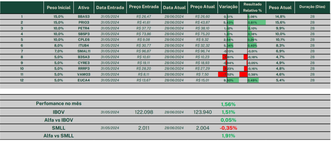Viewport: 331px width, 141px height.
Task: Click relative result 0,49% for EUCA4
Action: [252, 80]
